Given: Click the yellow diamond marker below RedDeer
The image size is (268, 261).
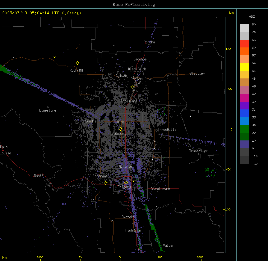Looking at the screenshot, I should [x=132, y=87].
